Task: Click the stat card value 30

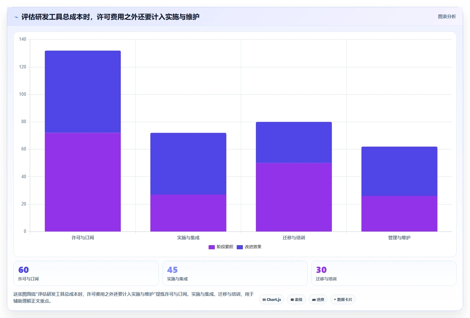Action: point(321,270)
